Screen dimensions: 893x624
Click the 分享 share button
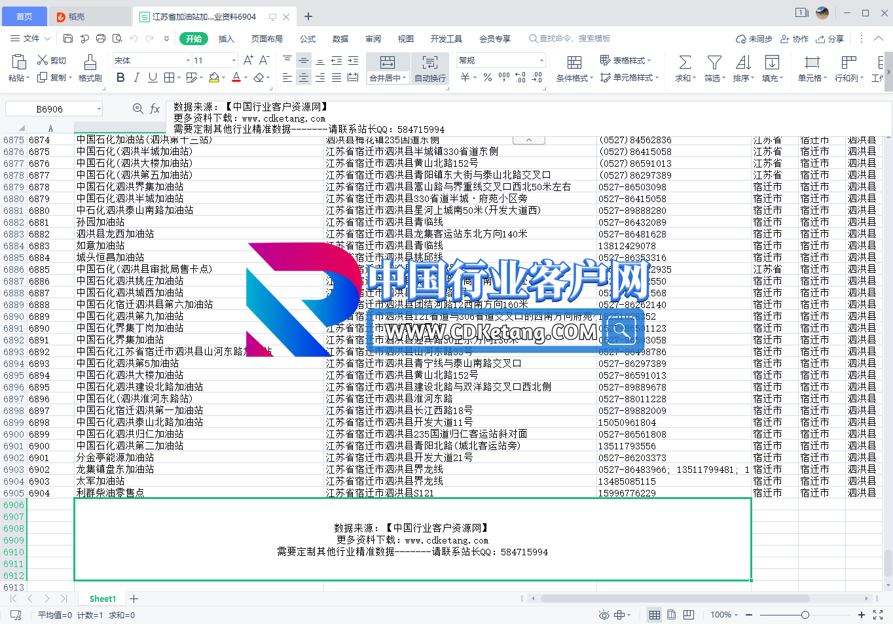click(x=830, y=39)
